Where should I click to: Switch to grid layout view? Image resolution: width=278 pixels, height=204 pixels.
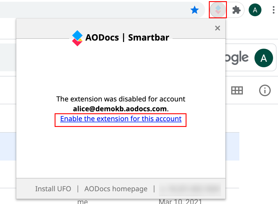pos(237,90)
